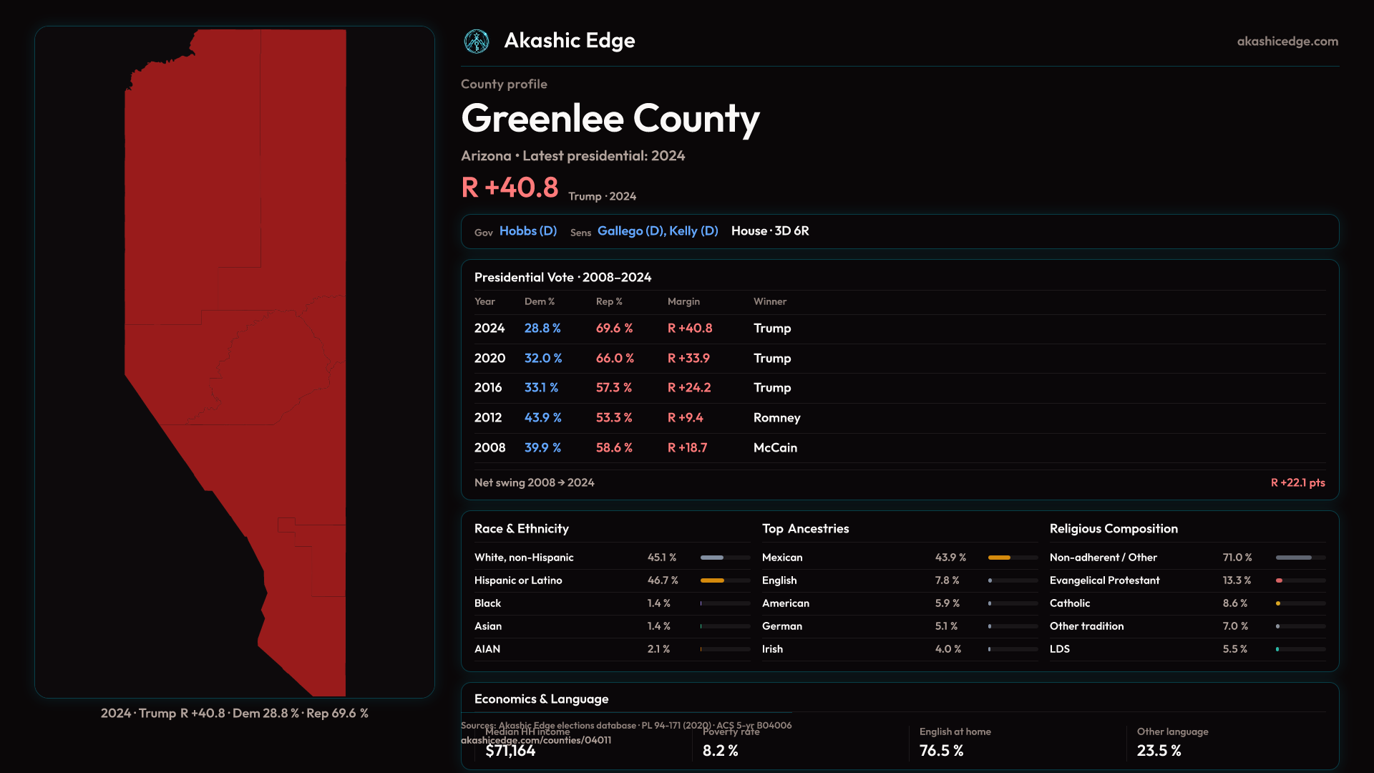
Task: Click the Net swing R +22.1 pts value
Action: click(1297, 483)
